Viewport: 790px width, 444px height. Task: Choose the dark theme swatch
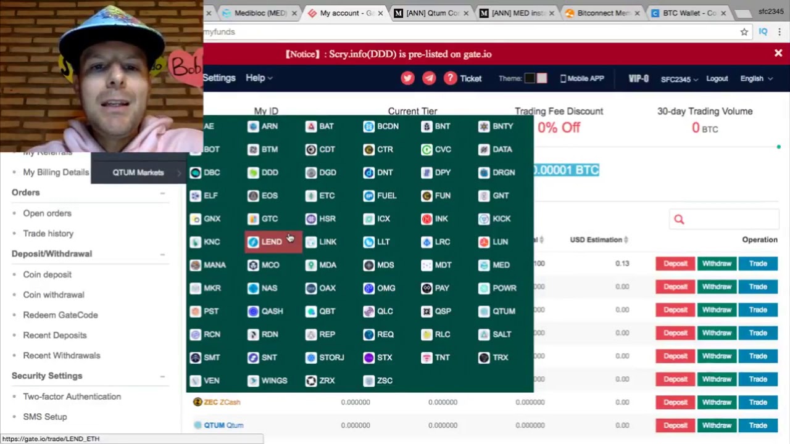530,78
